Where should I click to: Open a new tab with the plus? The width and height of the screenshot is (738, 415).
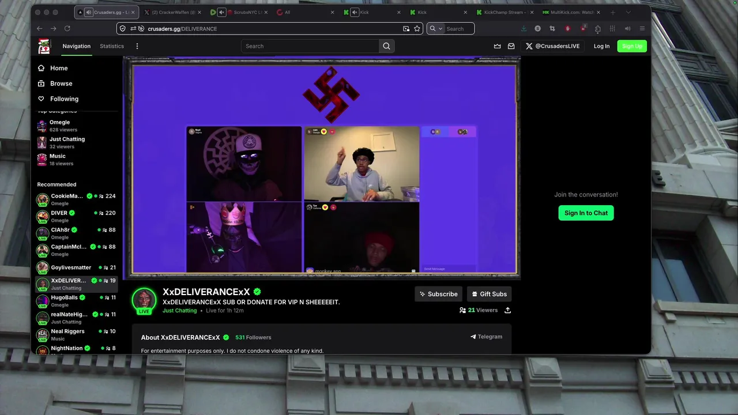tap(612, 12)
